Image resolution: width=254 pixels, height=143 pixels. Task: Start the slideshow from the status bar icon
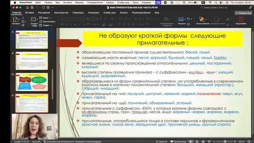pos(209,141)
